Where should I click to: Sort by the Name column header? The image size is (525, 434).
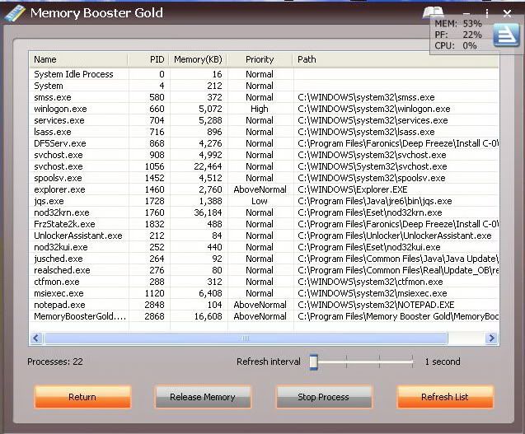point(78,59)
